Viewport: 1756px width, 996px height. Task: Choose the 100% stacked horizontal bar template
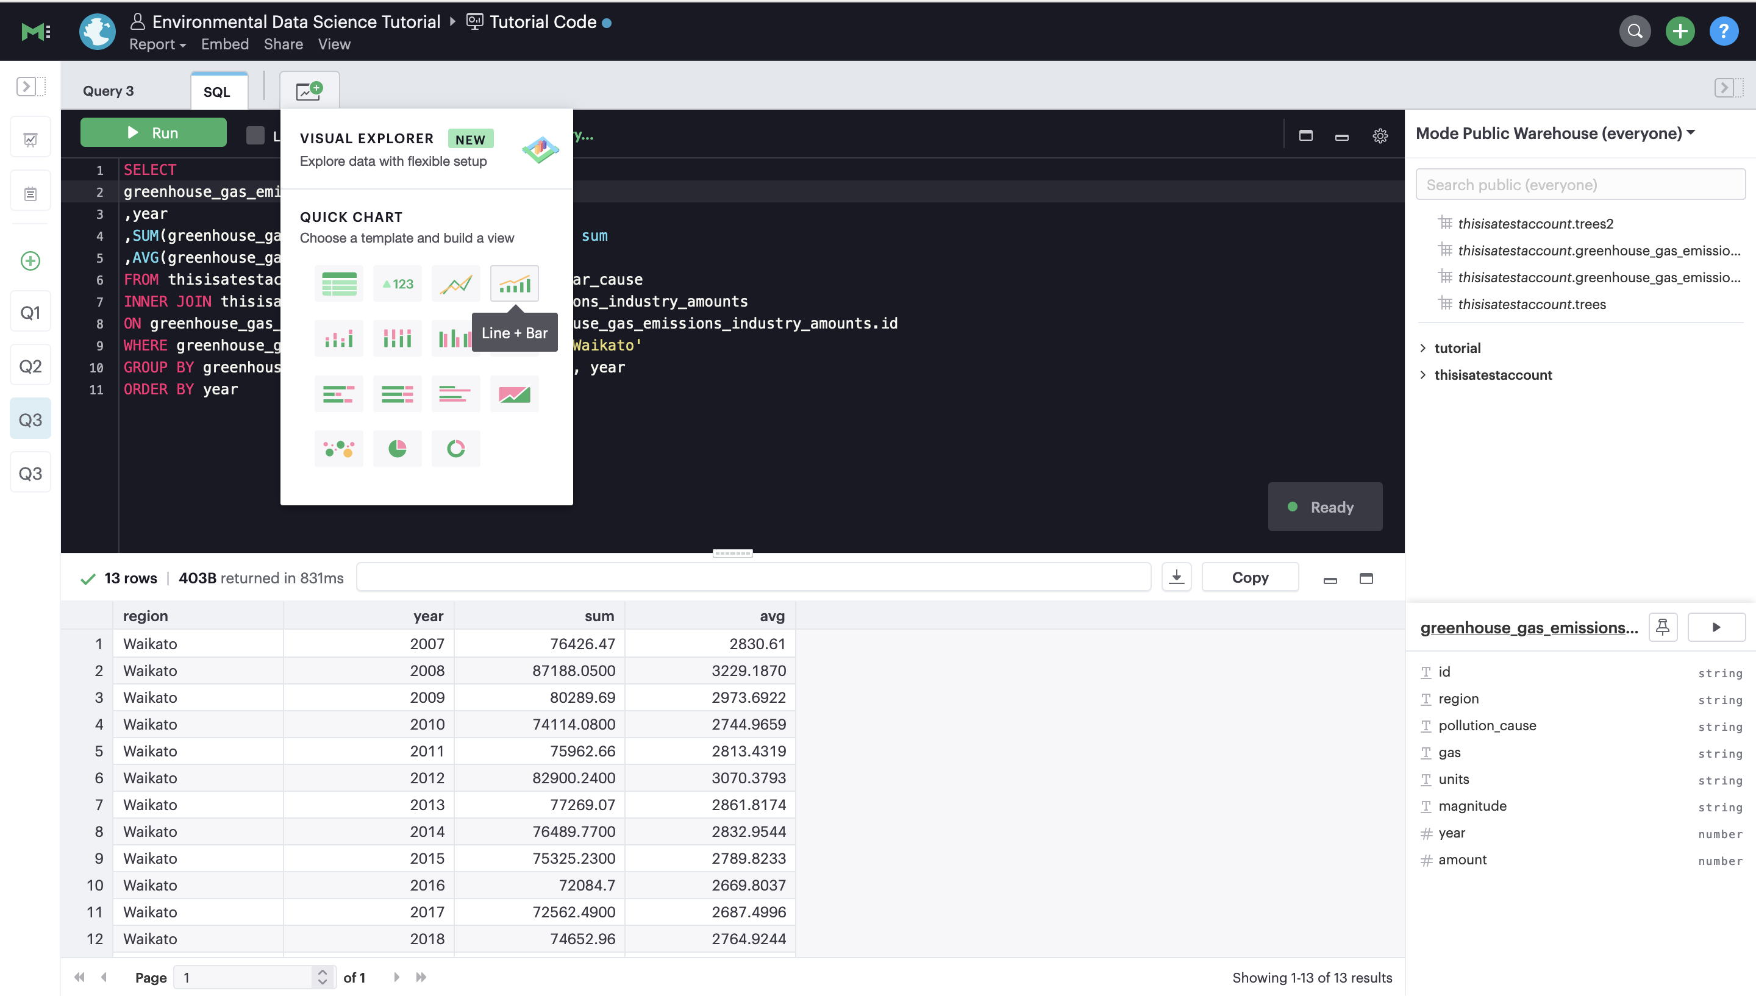coord(398,393)
